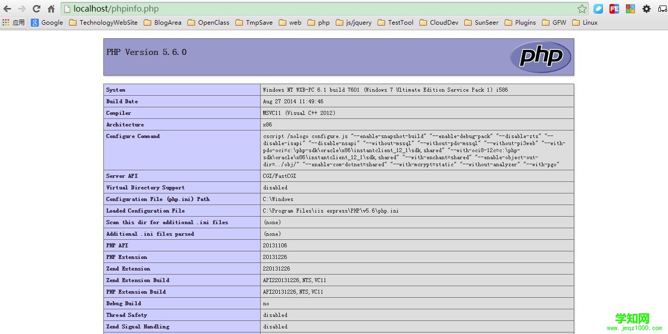Viewport: 668px width, 334px height.
Task: Open the gear settings extension icon
Action: tap(646, 9)
